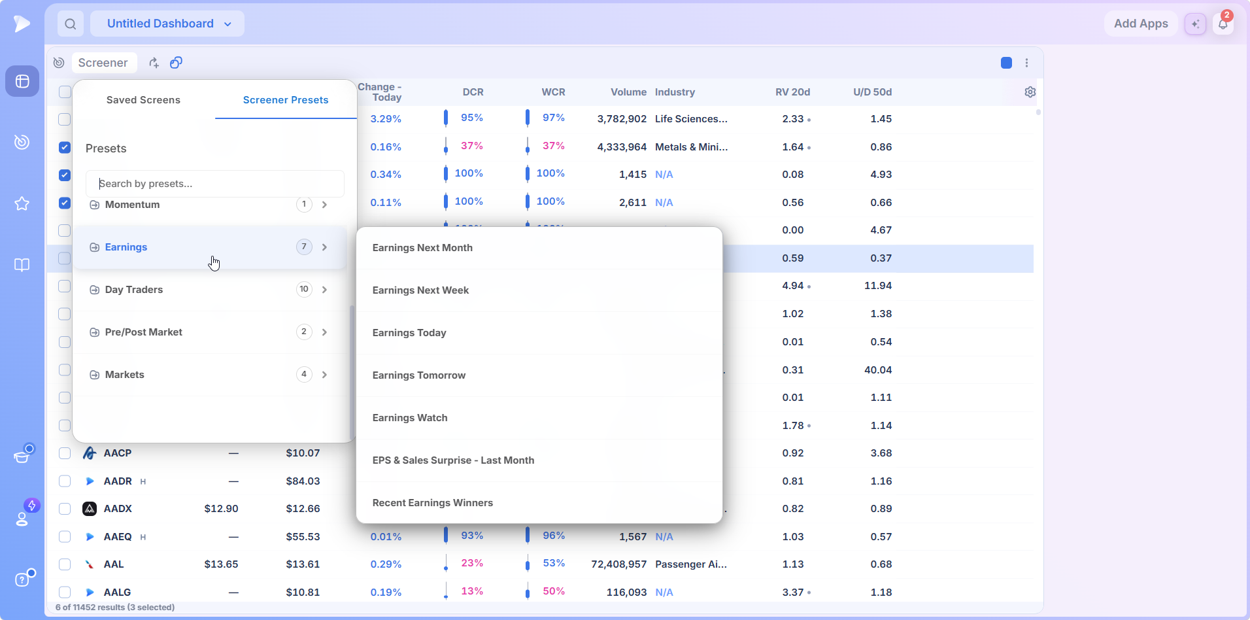1250x620 pixels.
Task: Click the Screener widget title button
Action: tap(103, 63)
